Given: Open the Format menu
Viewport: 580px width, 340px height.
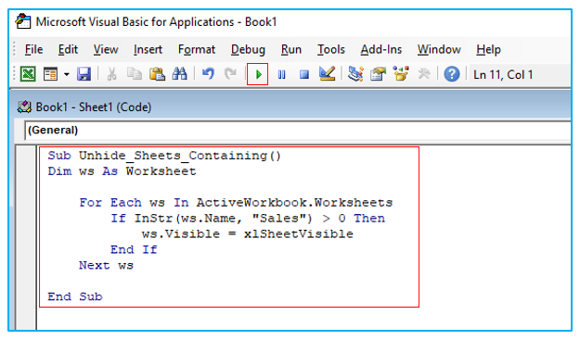Looking at the screenshot, I should tap(197, 49).
